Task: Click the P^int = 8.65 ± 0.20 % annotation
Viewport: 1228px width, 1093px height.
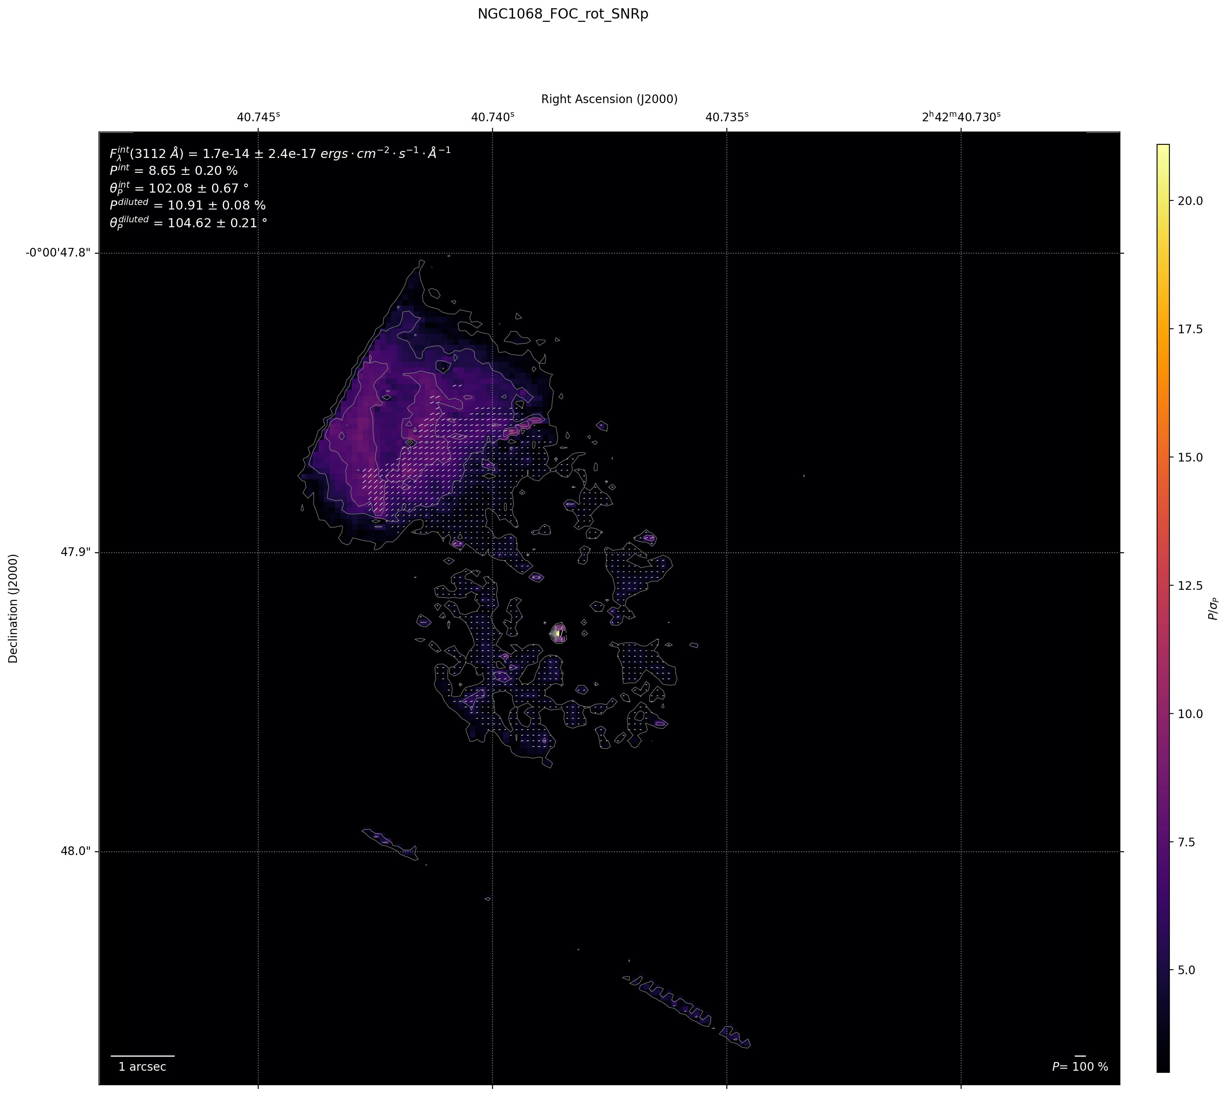Action: [x=173, y=171]
